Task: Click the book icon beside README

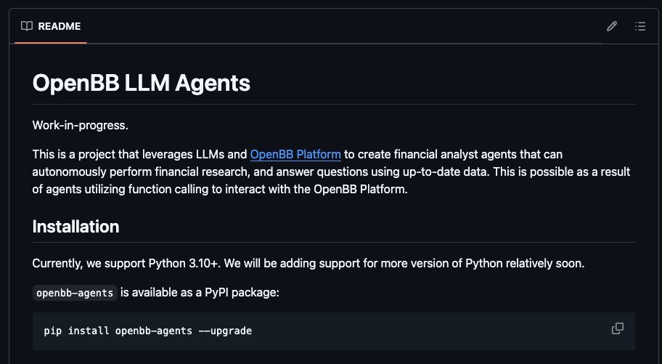Action: pyautogui.click(x=27, y=26)
